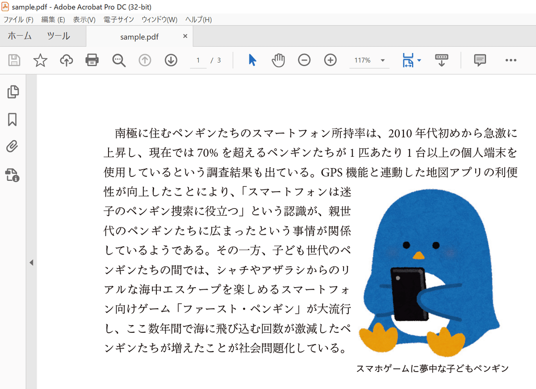Select the sample.pdf document tab
This screenshot has height=389, width=536.
[x=139, y=37]
